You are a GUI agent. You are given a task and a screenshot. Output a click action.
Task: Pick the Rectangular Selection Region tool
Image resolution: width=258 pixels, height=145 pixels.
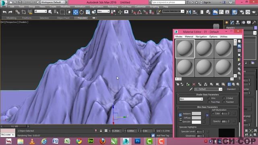tap(62, 12)
